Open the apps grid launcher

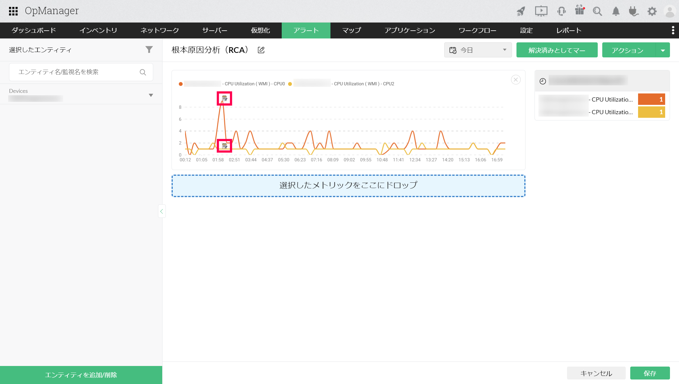click(13, 11)
